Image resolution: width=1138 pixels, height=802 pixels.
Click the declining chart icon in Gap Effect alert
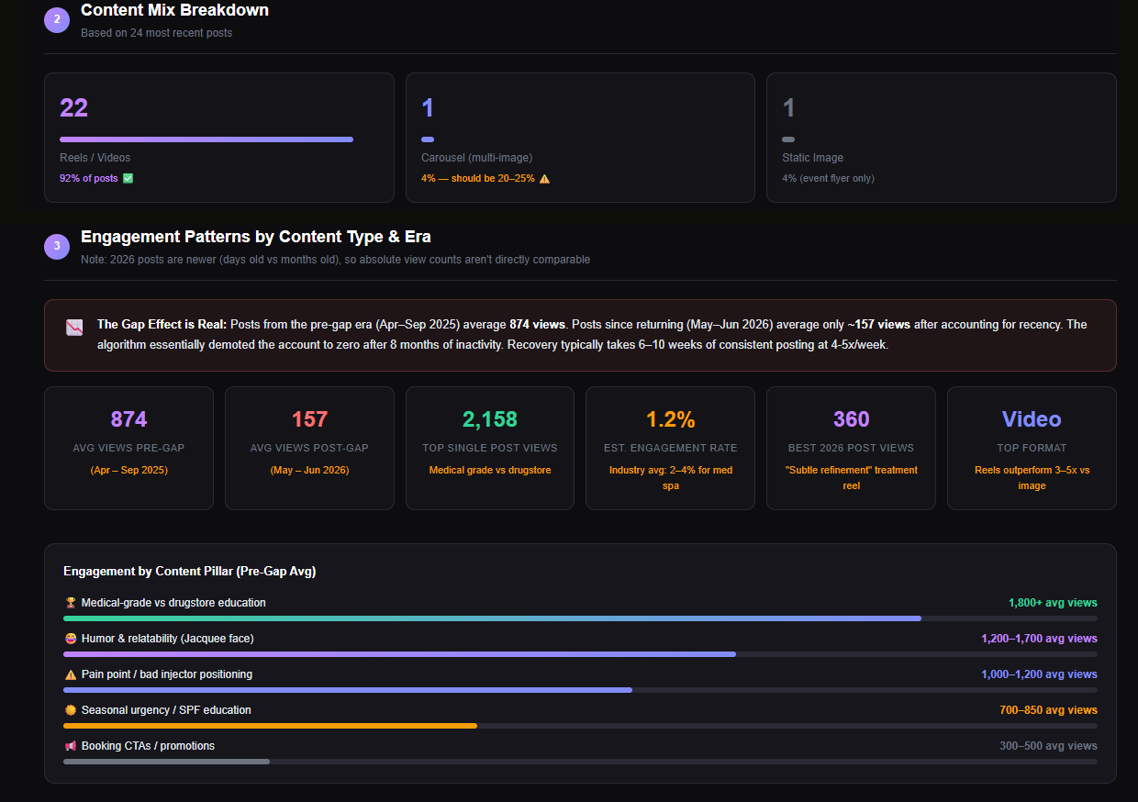pyautogui.click(x=74, y=327)
